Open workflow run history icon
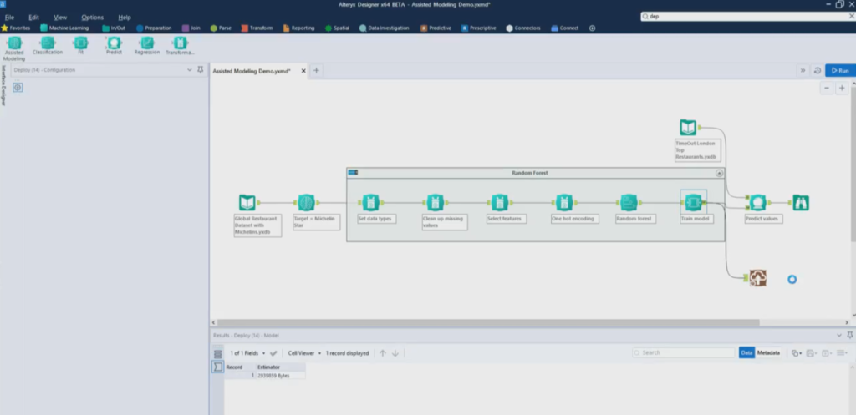856x415 pixels. (x=818, y=70)
